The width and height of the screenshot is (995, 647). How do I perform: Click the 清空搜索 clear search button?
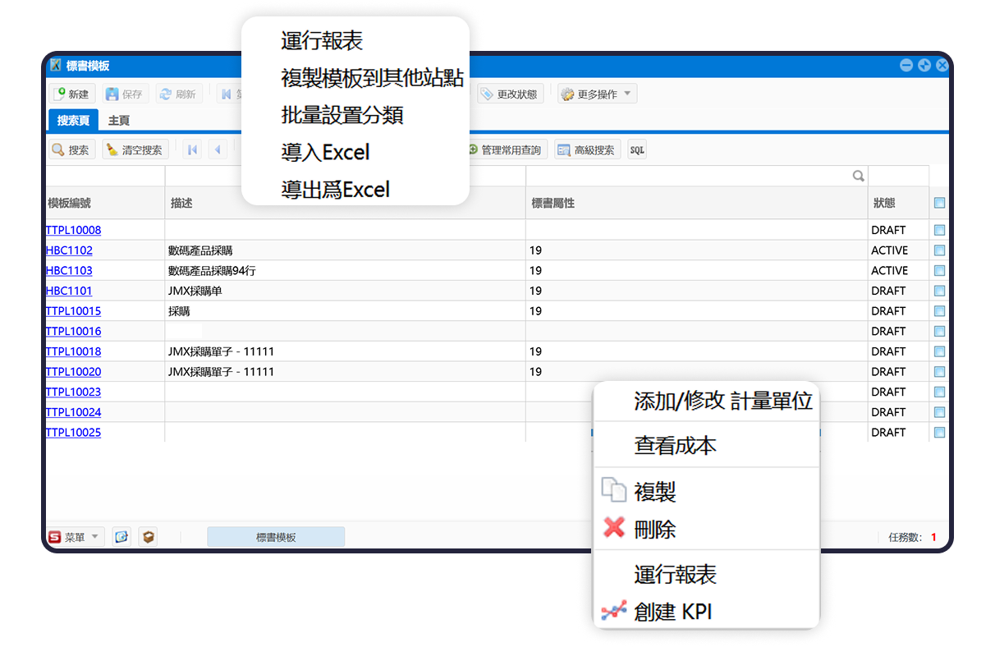pos(135,150)
